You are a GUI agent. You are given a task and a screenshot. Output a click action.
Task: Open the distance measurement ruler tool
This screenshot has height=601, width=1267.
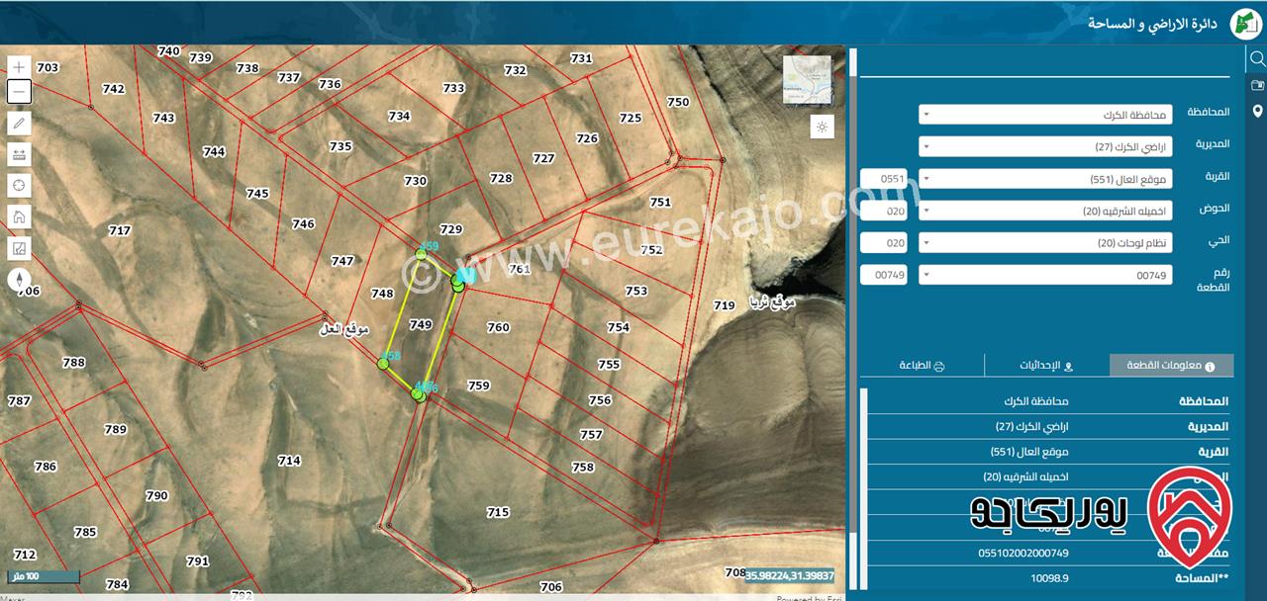(x=19, y=154)
